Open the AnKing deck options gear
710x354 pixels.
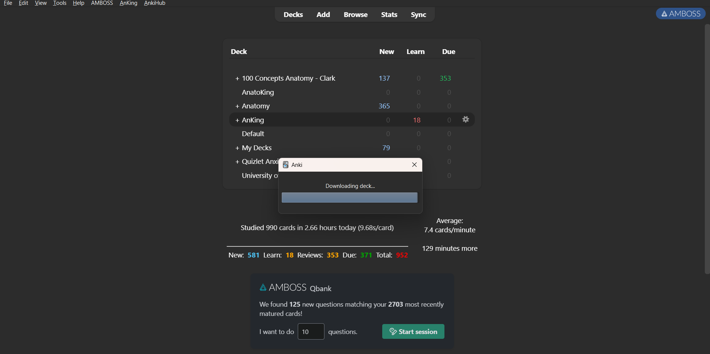click(466, 119)
